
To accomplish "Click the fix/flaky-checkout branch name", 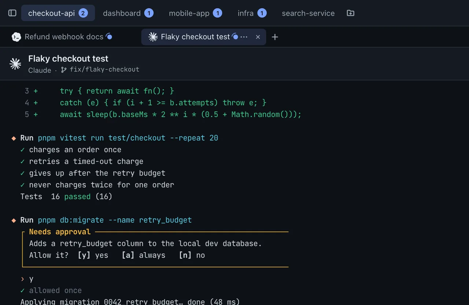I will coord(104,69).
